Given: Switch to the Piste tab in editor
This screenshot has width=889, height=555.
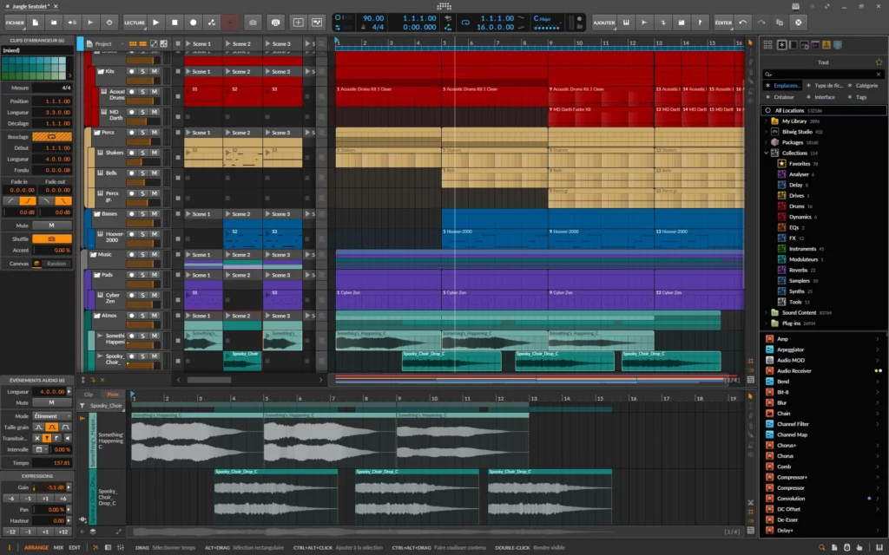Looking at the screenshot, I should click(113, 395).
